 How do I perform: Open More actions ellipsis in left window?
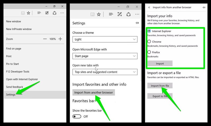(62, 13)
